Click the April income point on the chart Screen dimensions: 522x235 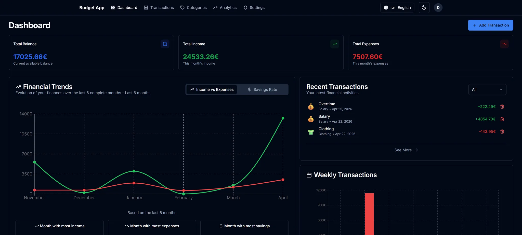(x=283, y=118)
